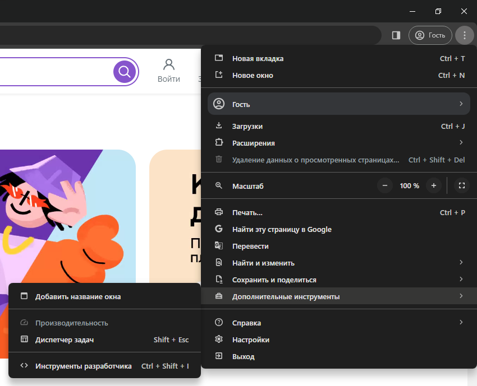Image resolution: width=477 pixels, height=386 pixels.
Task: Choose Диспетчер задач from submenu
Action: point(104,340)
